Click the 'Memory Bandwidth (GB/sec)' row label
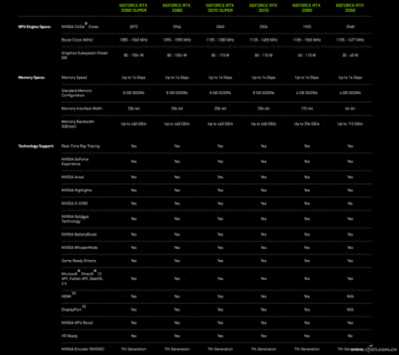The image size is (399, 355). tap(77, 124)
